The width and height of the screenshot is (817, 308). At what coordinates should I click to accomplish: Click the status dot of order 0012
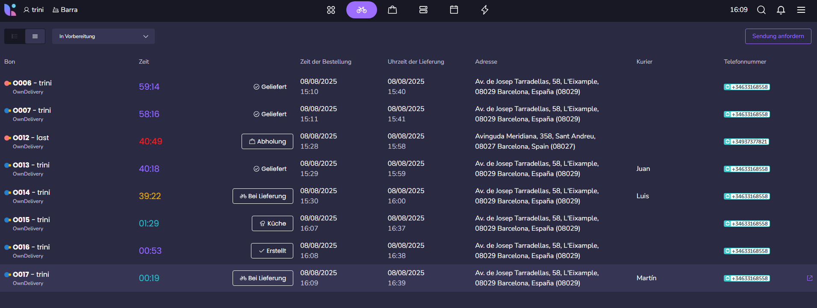(x=7, y=138)
